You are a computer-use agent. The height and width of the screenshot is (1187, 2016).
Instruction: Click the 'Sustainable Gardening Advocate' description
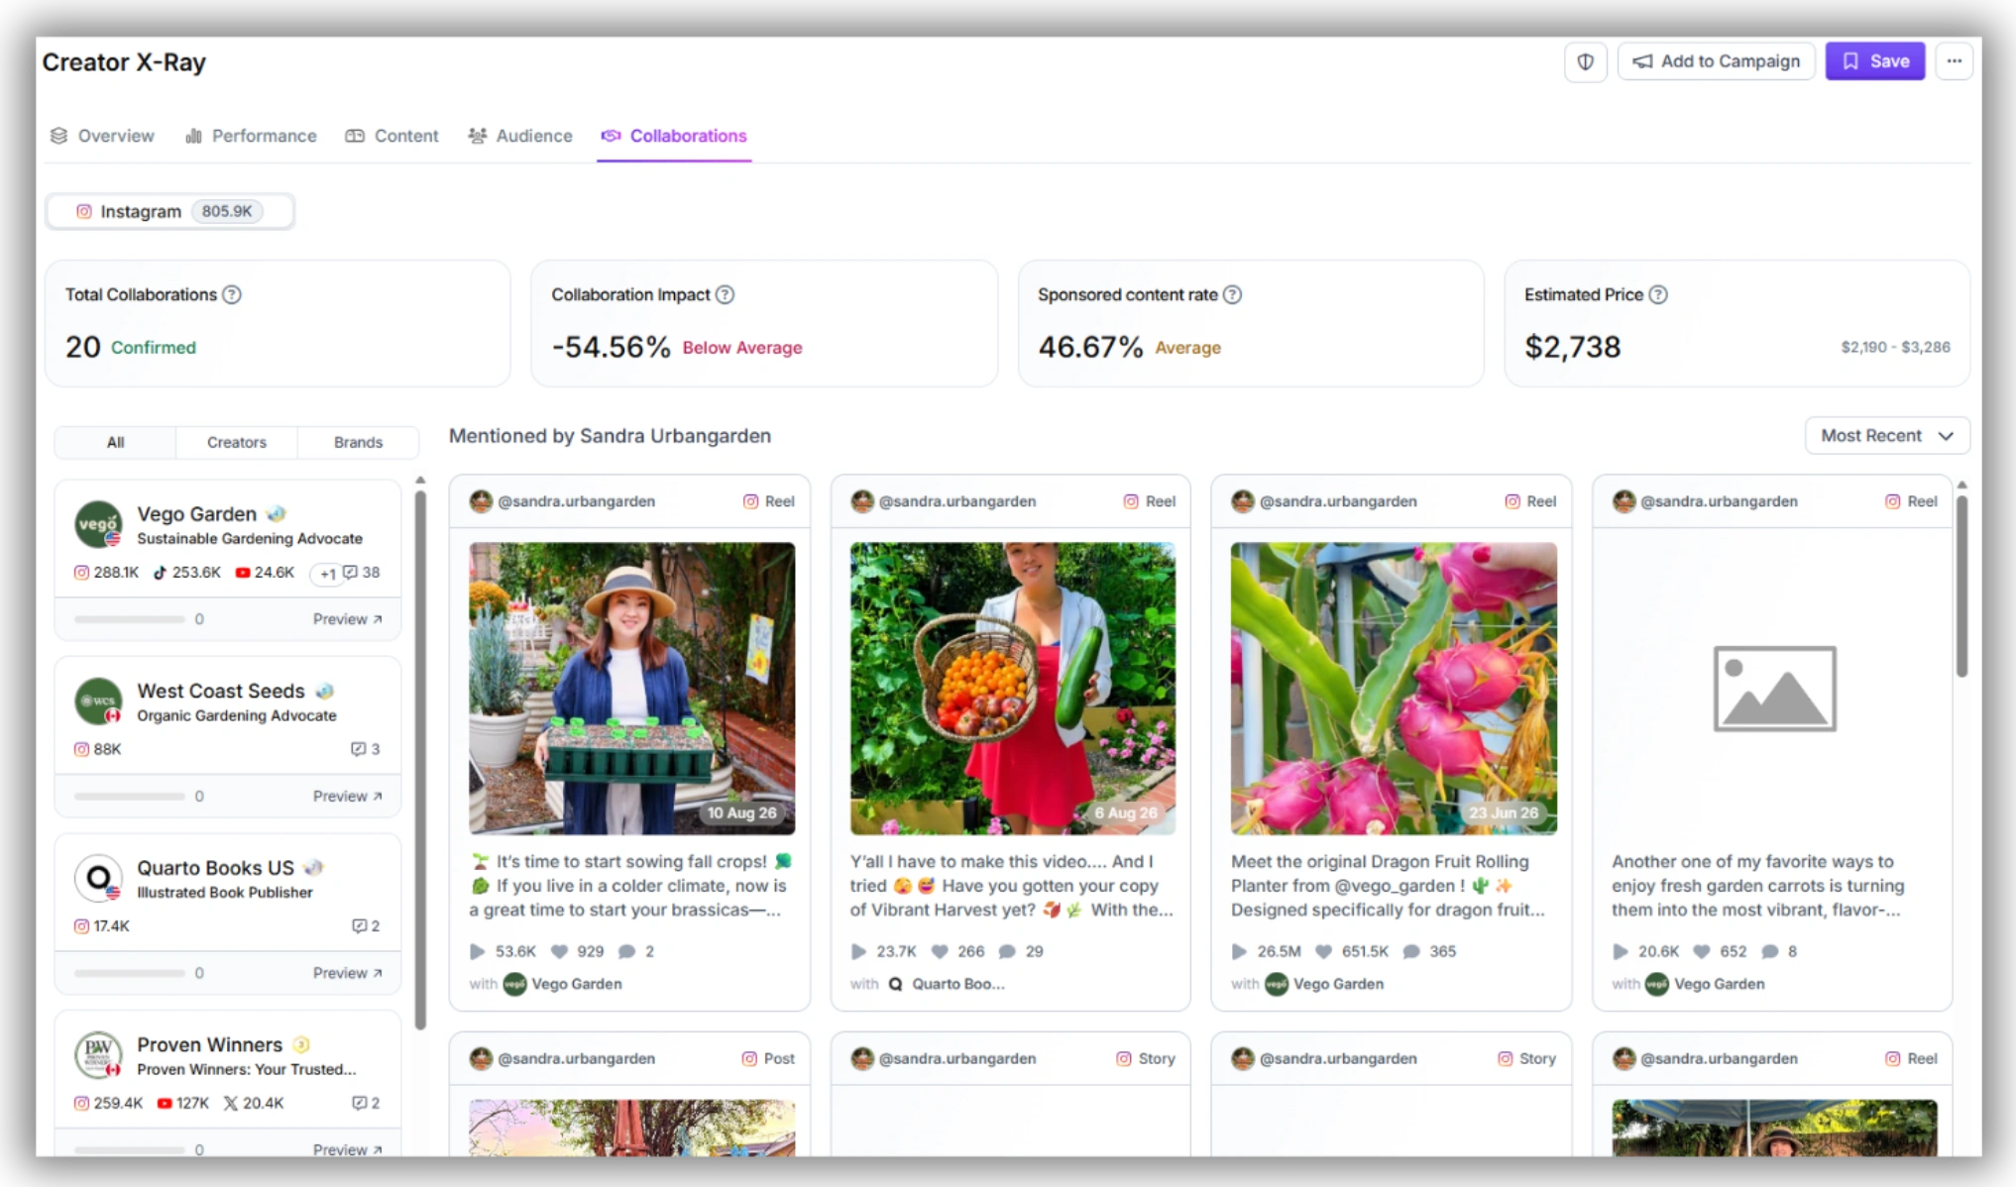point(250,539)
